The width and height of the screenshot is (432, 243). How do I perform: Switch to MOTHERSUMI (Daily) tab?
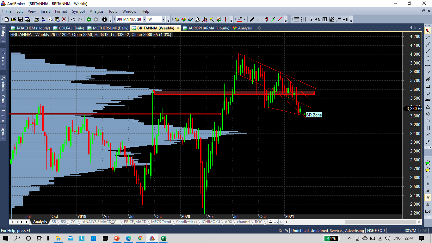(x=108, y=28)
